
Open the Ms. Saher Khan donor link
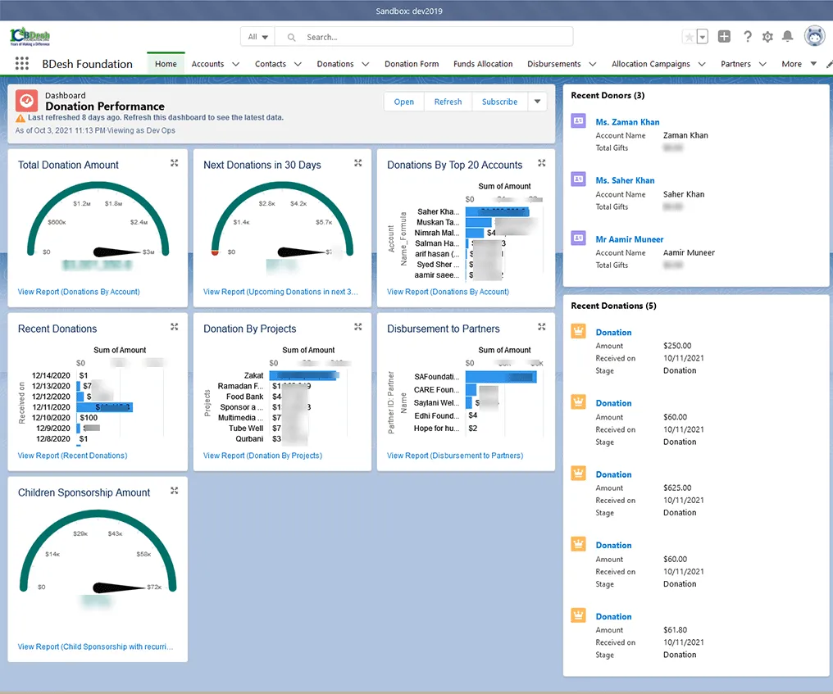(x=626, y=180)
